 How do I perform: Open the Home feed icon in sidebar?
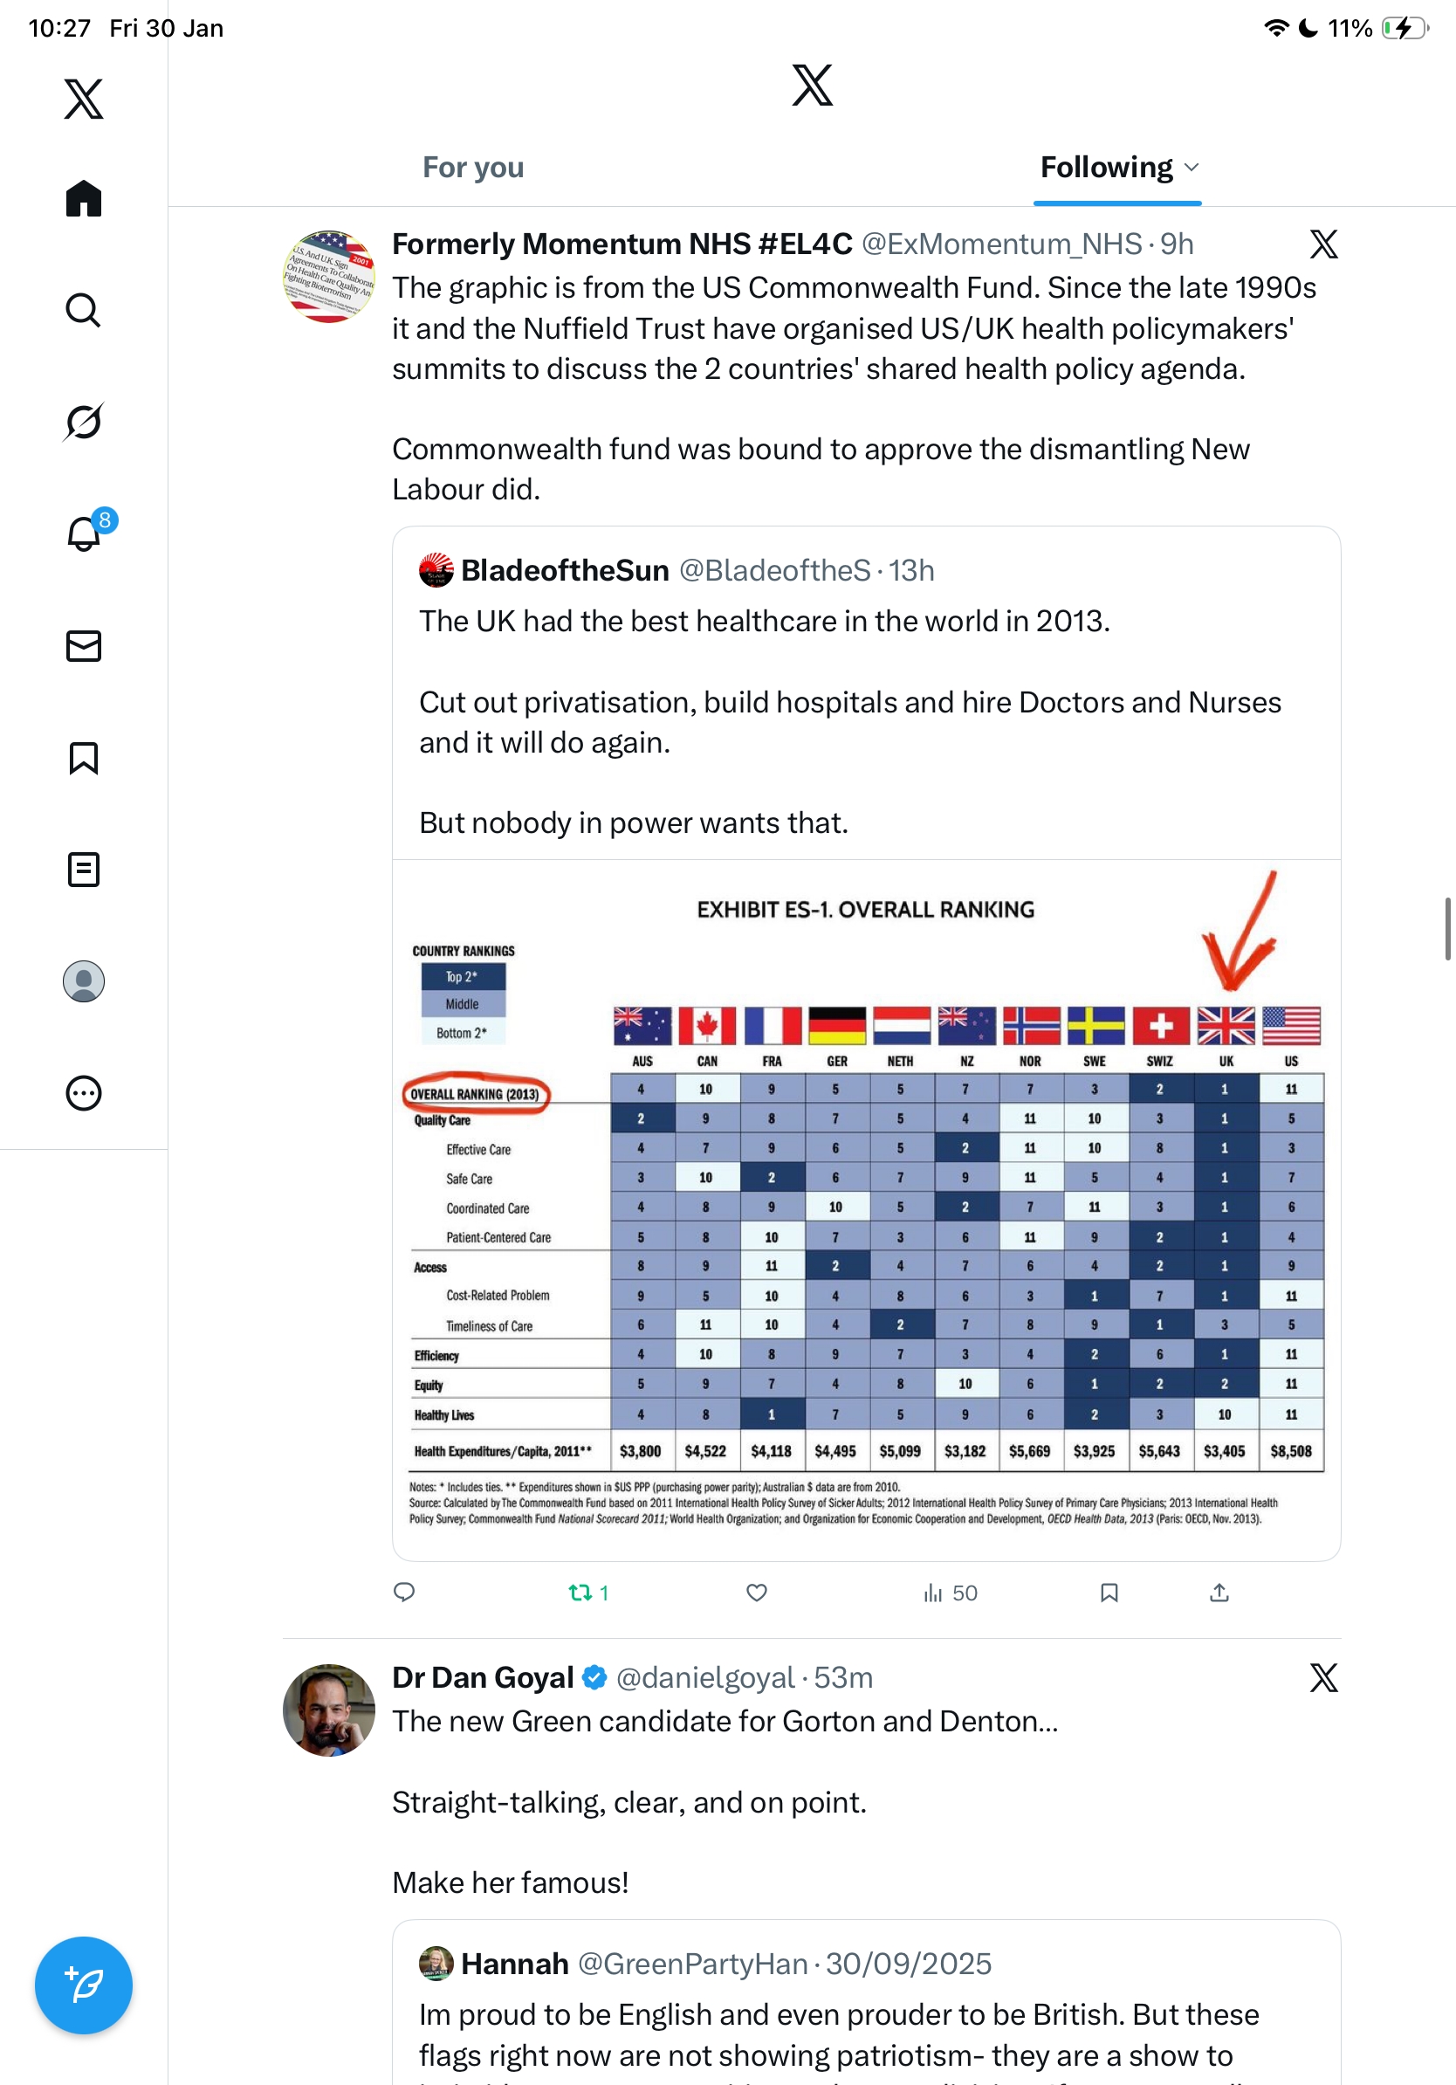click(84, 198)
